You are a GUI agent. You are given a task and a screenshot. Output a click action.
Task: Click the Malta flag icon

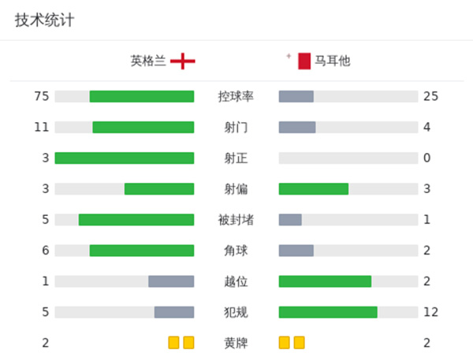(304, 61)
